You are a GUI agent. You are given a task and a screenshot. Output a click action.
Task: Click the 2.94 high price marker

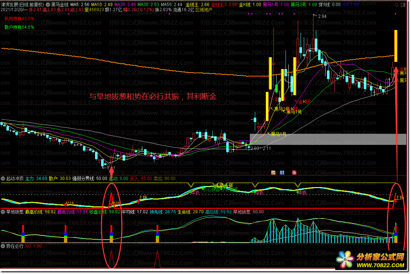point(322,16)
